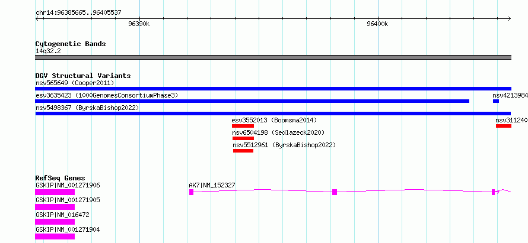Select the gray 14q32.2 cytogenetic band bar
Screen dimensions: 528x243
point(273,57)
